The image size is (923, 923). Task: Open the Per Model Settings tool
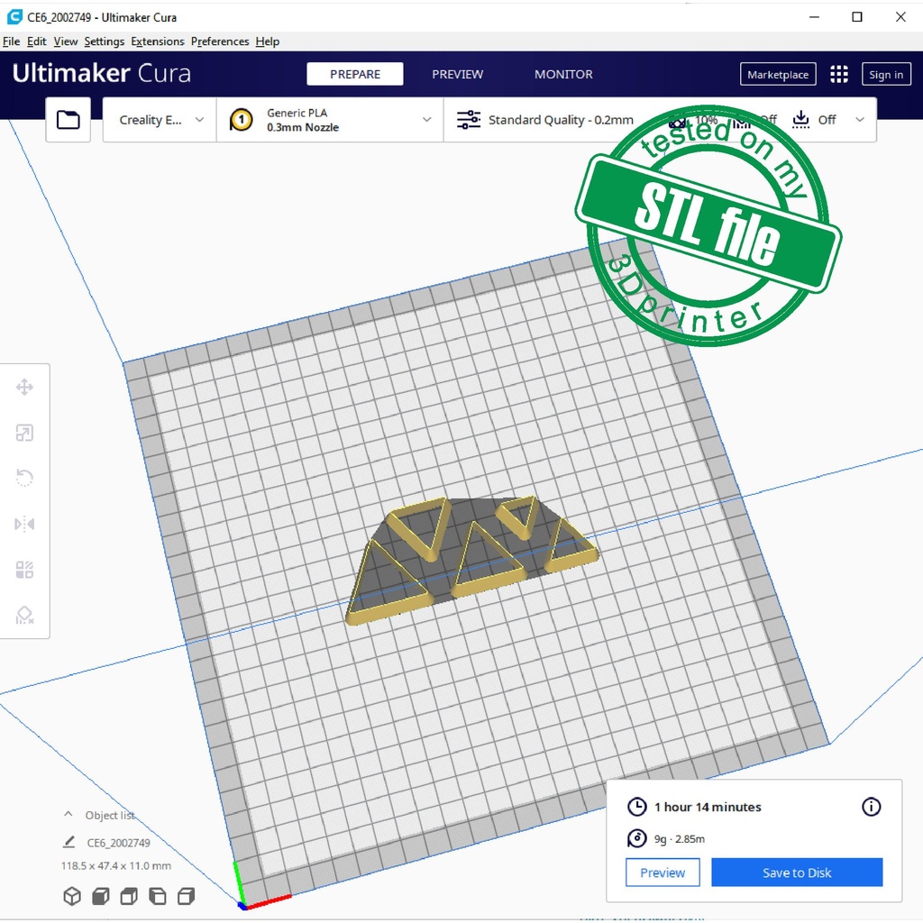(24, 570)
